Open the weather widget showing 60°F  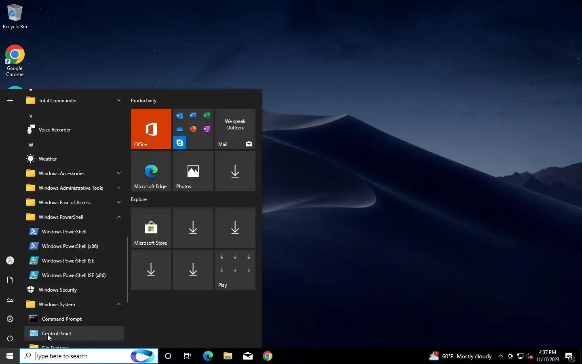click(x=460, y=356)
